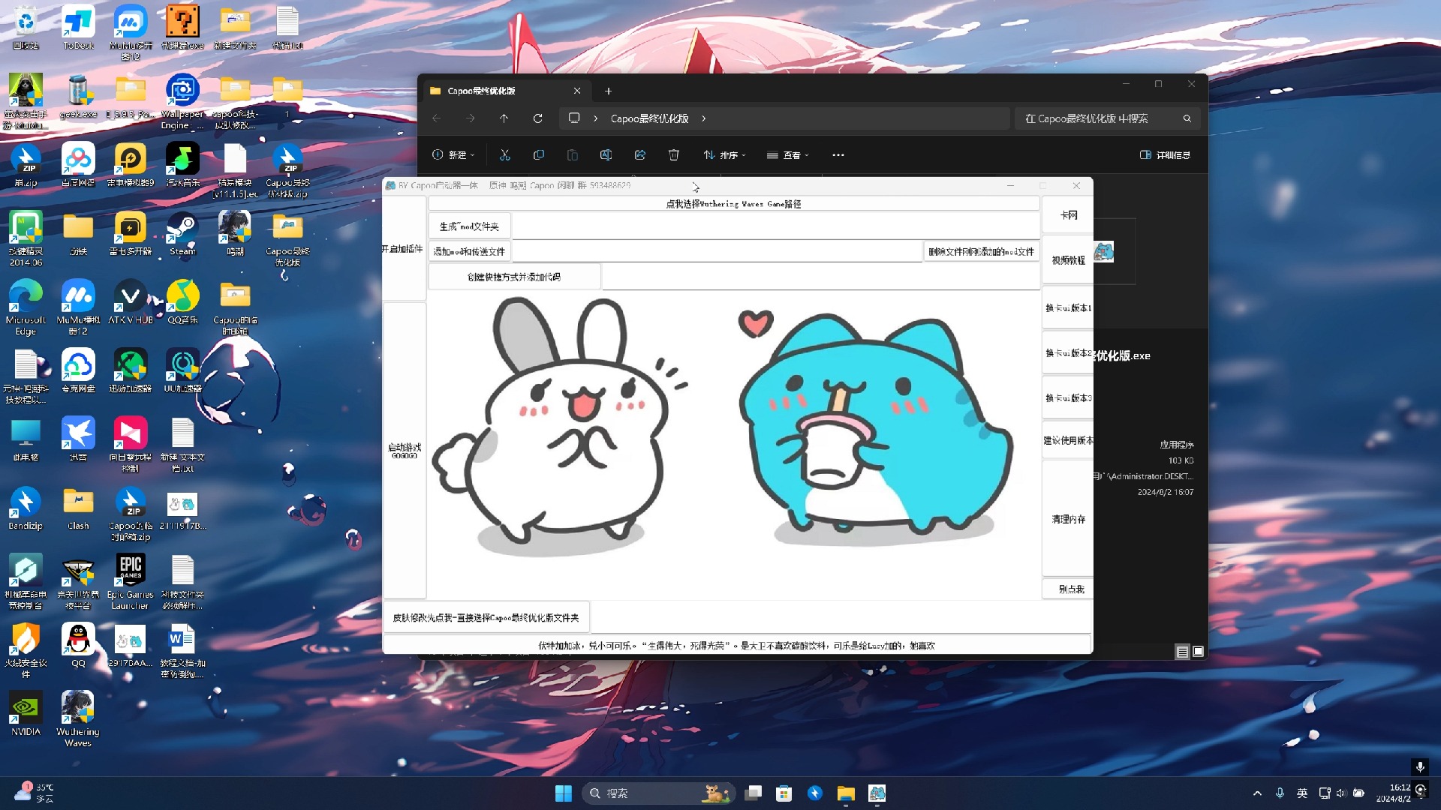This screenshot has width=1441, height=810.
Task: Click the Explorer cut icon
Action: [x=505, y=155]
